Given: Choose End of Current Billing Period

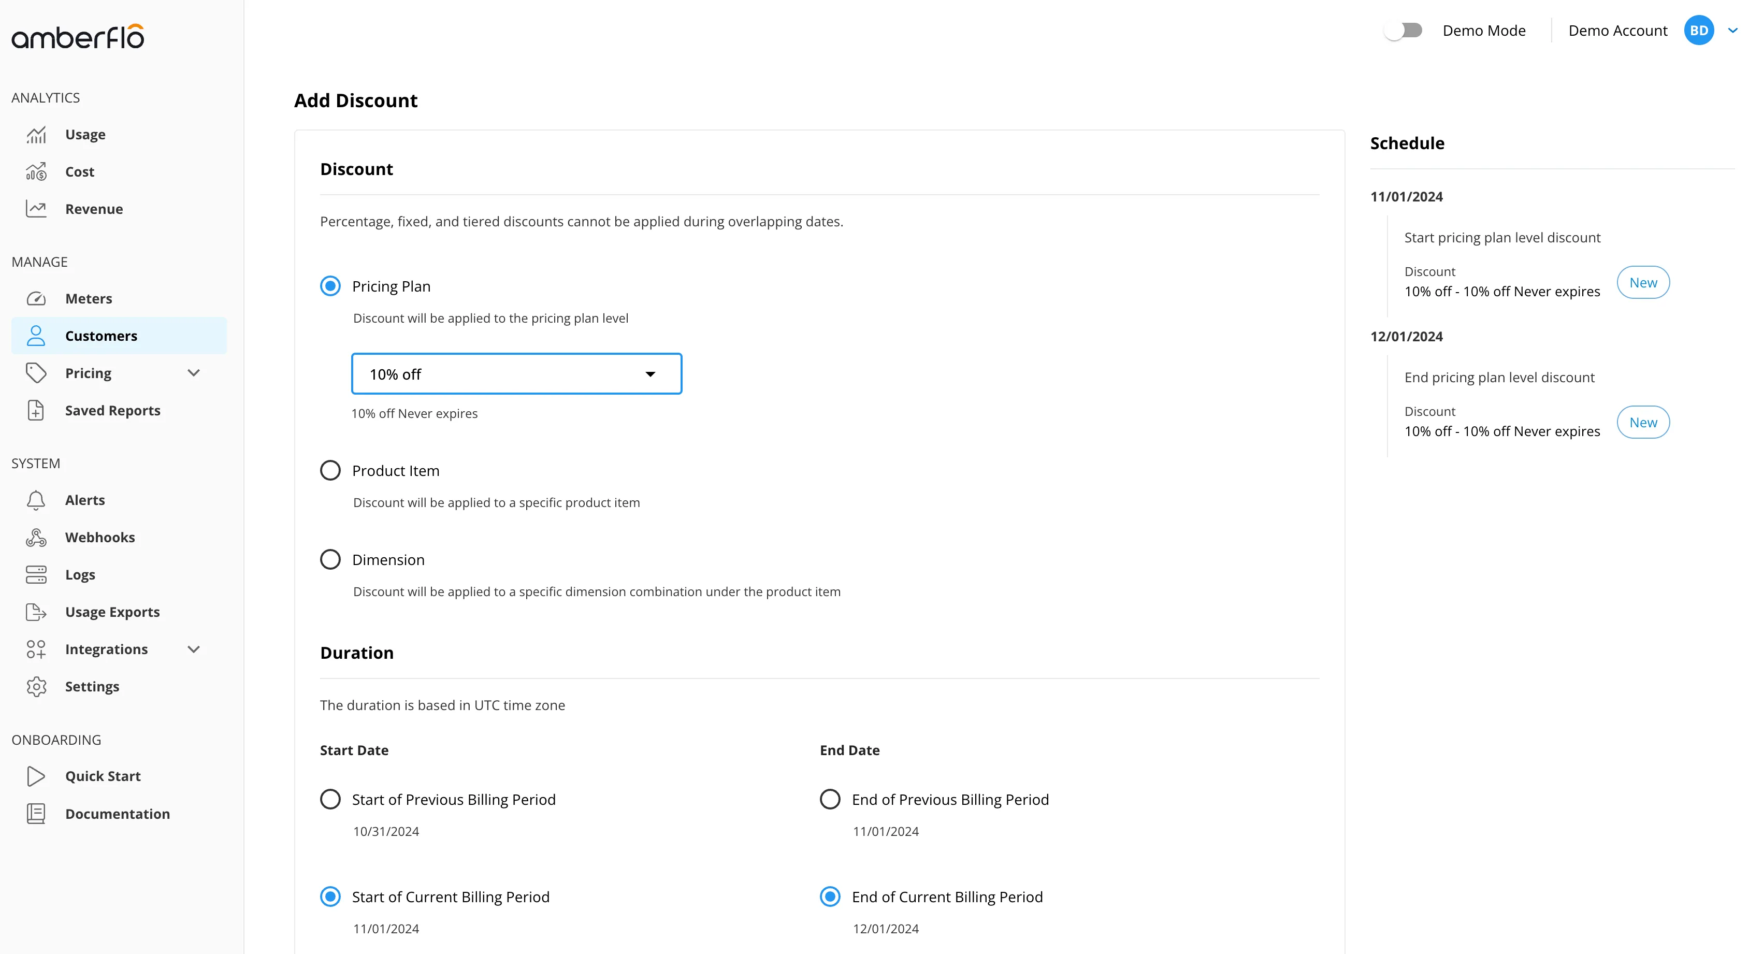Looking at the screenshot, I should [x=830, y=897].
